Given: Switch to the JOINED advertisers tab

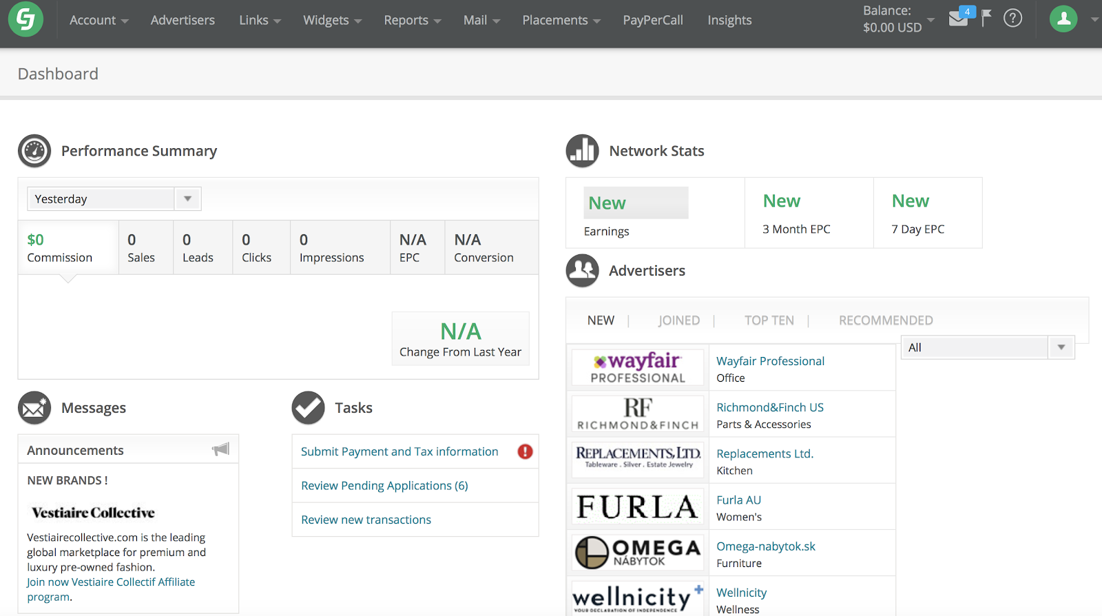Looking at the screenshot, I should 679,320.
